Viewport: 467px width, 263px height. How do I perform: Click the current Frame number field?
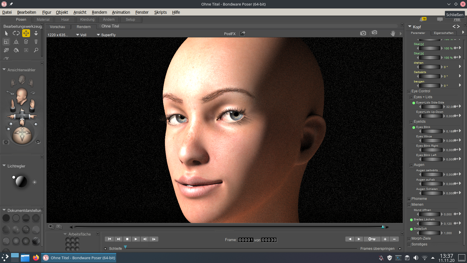point(245,240)
